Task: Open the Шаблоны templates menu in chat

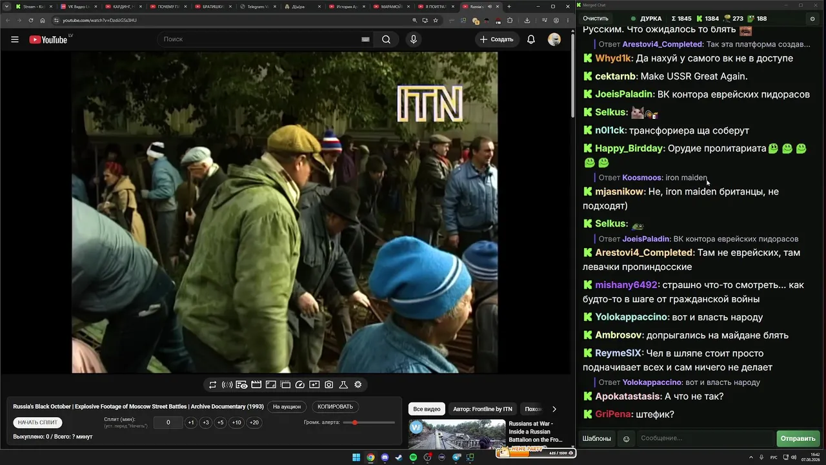Action: [597, 439]
